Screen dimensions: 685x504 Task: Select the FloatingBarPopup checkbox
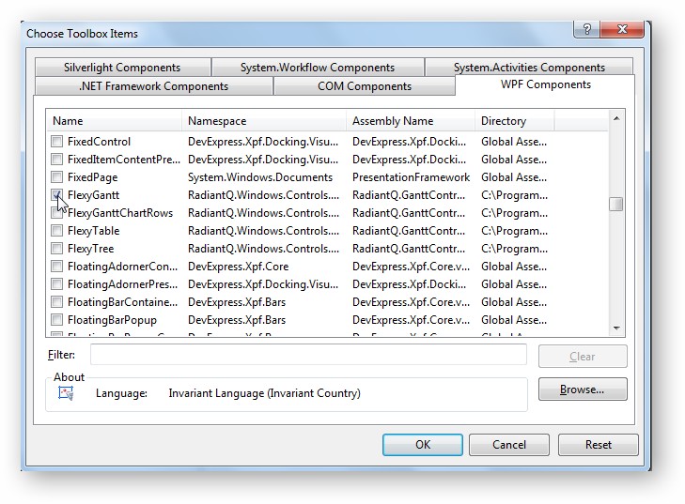coord(57,320)
